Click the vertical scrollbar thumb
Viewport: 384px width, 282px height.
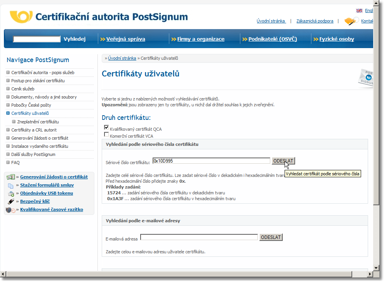[x=376, y=105]
